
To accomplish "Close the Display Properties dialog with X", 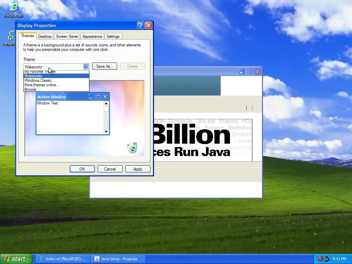I will 148,25.
